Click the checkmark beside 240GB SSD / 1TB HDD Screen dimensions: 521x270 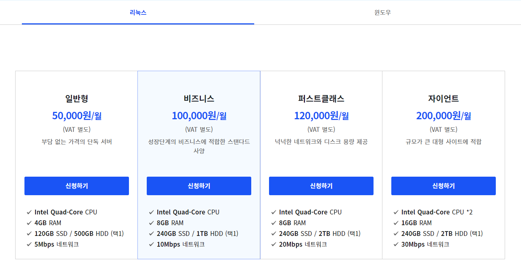pyautogui.click(x=151, y=233)
